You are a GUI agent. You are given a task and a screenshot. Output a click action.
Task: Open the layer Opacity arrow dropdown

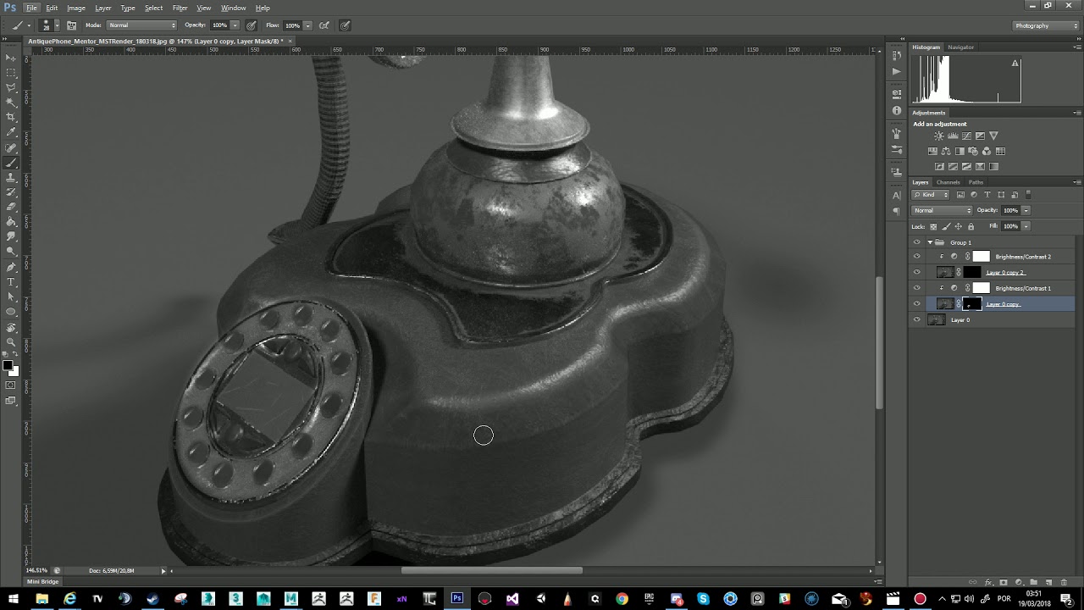point(1026,210)
